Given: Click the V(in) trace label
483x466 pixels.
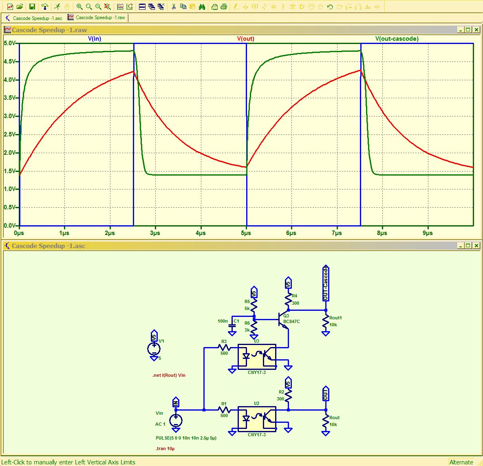Looking at the screenshot, I should click(x=95, y=39).
